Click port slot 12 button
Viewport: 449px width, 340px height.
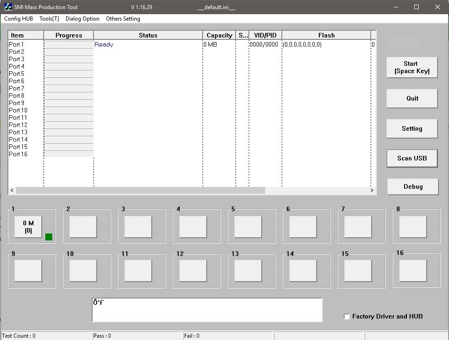point(193,271)
